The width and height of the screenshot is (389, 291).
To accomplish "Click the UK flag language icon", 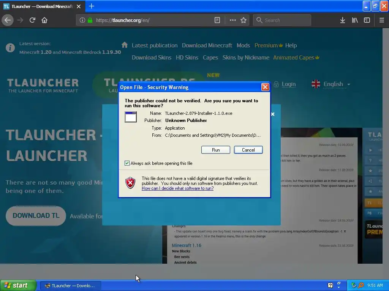I will (x=316, y=84).
